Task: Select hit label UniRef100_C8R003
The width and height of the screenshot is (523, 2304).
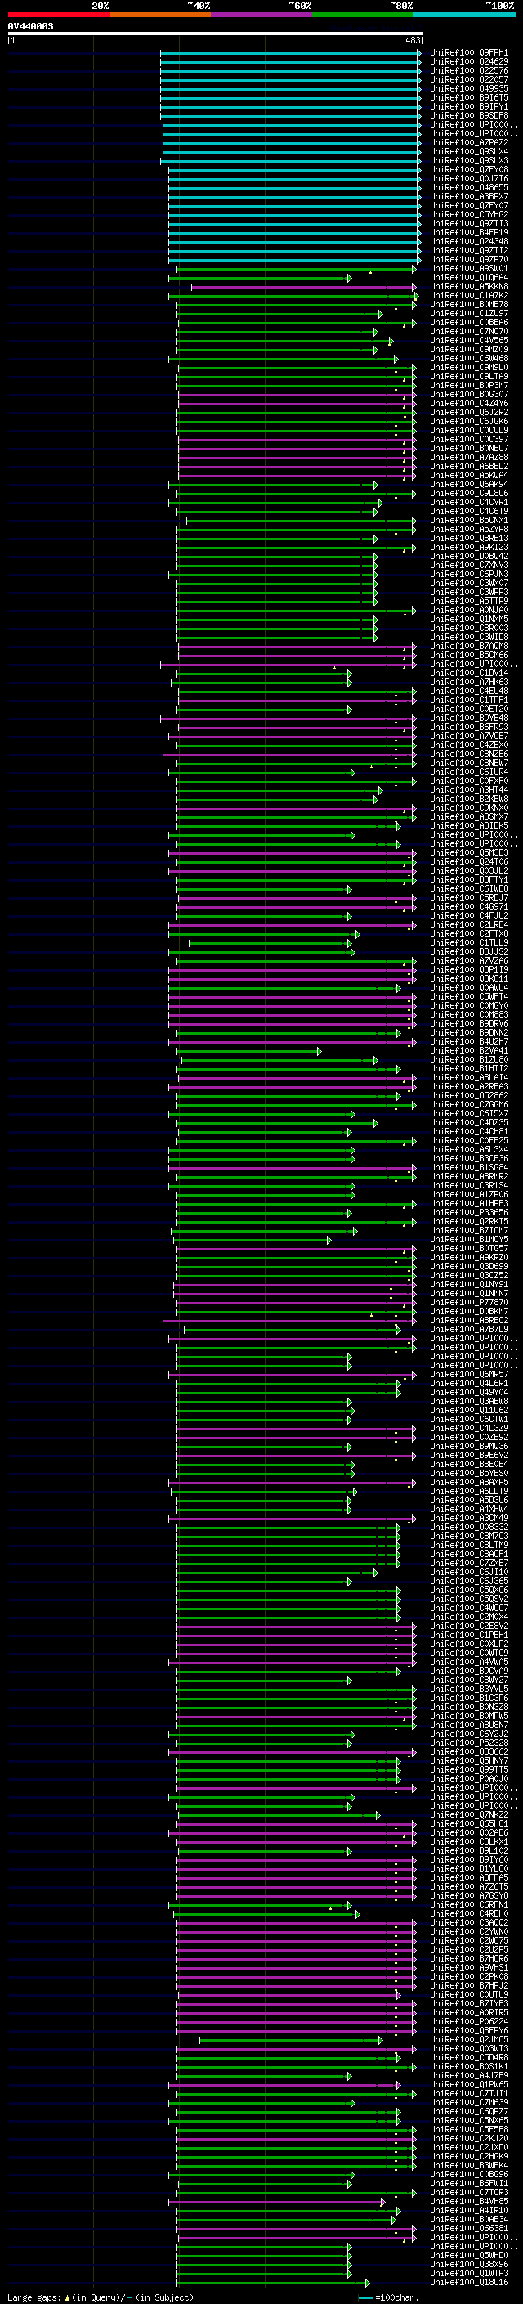Action: point(469,629)
